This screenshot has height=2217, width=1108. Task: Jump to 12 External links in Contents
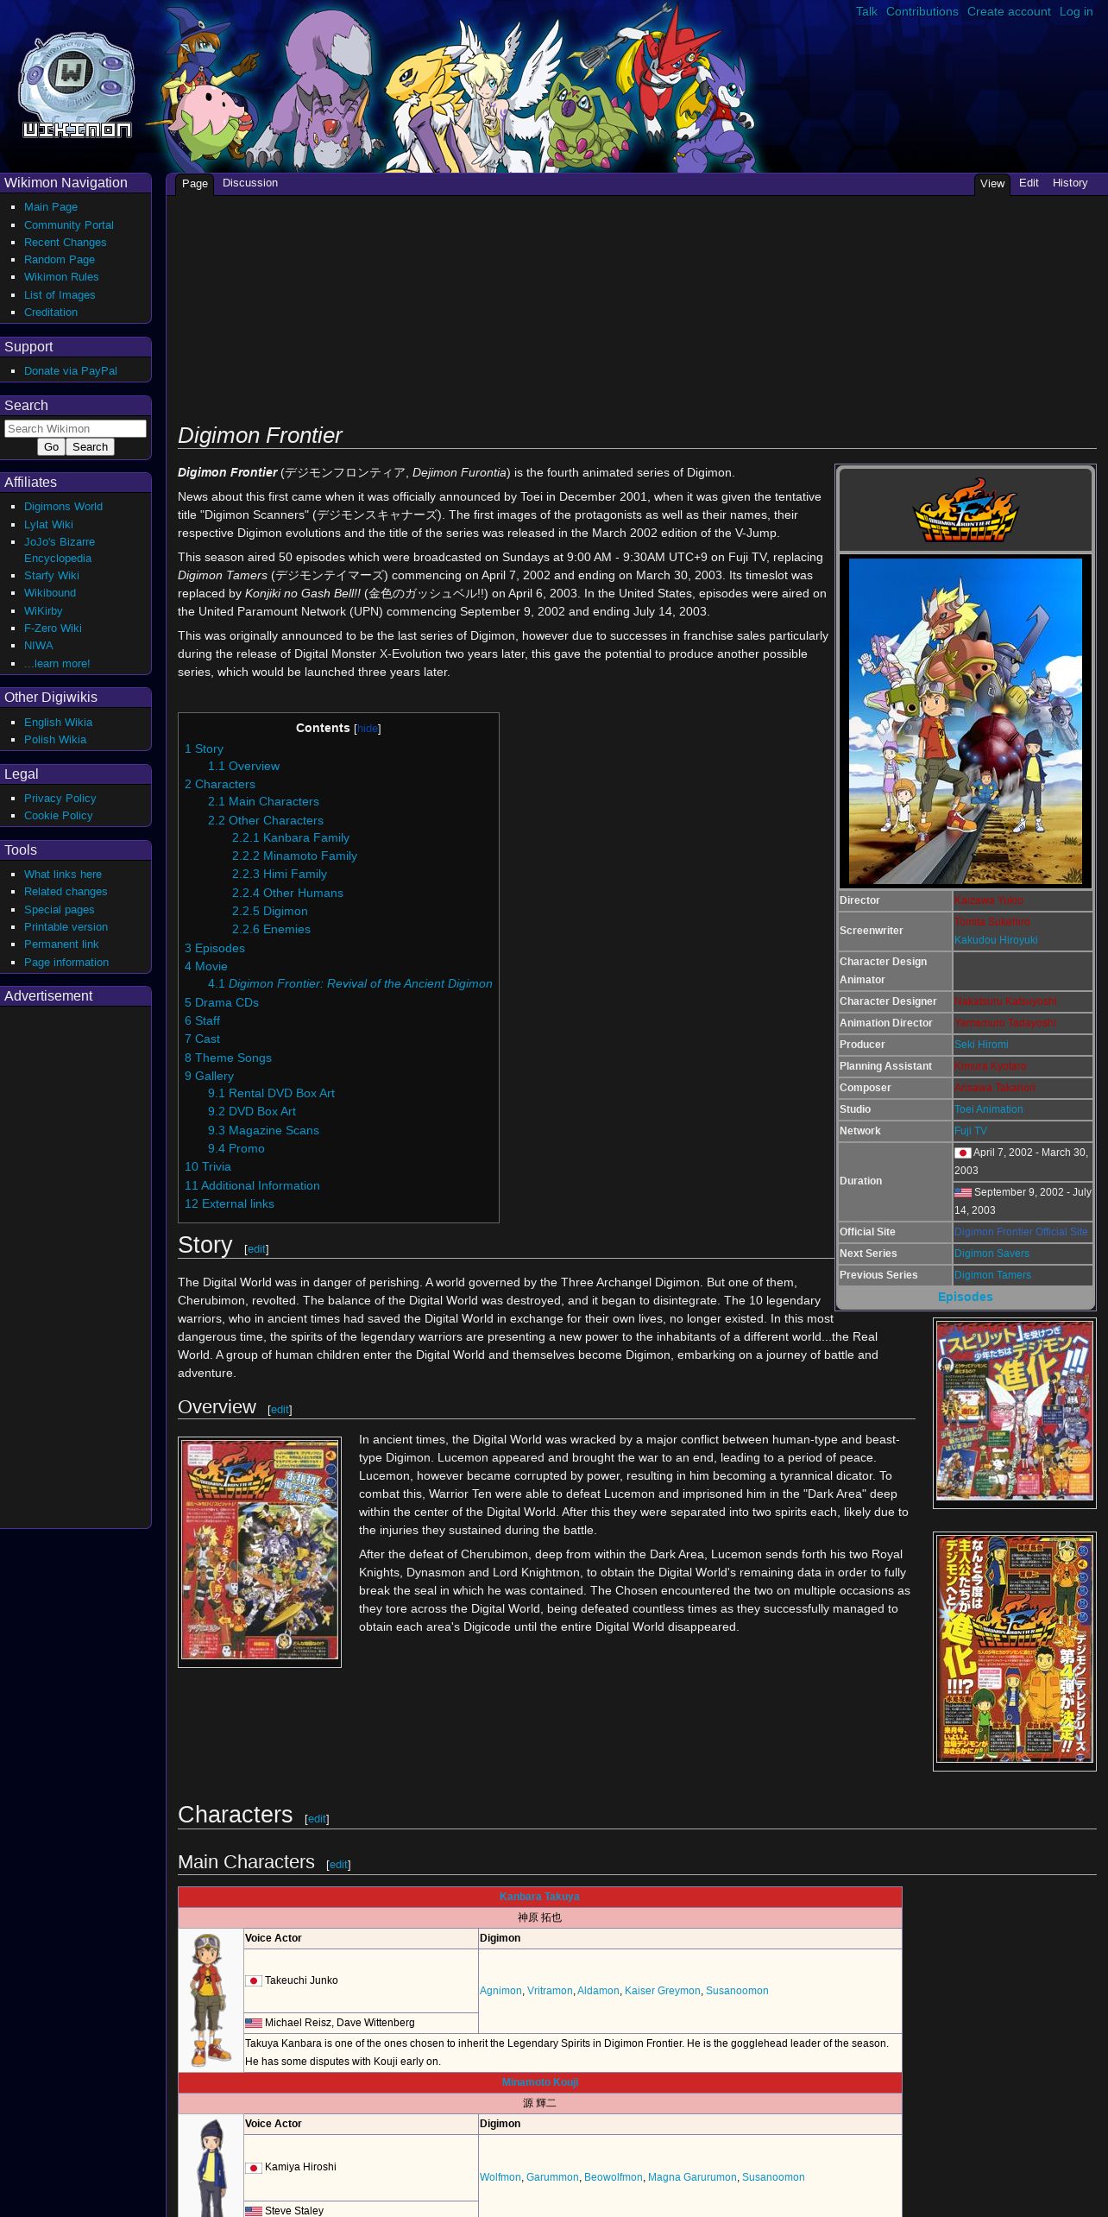tap(230, 1204)
